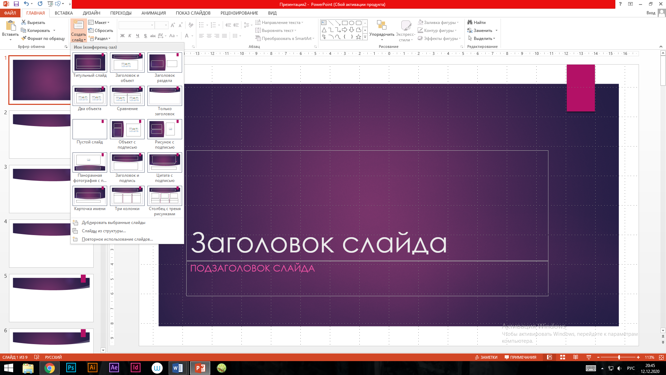The image size is (666, 375).
Task: Select the Сравнение layout thumbnail
Action: pyautogui.click(x=127, y=96)
